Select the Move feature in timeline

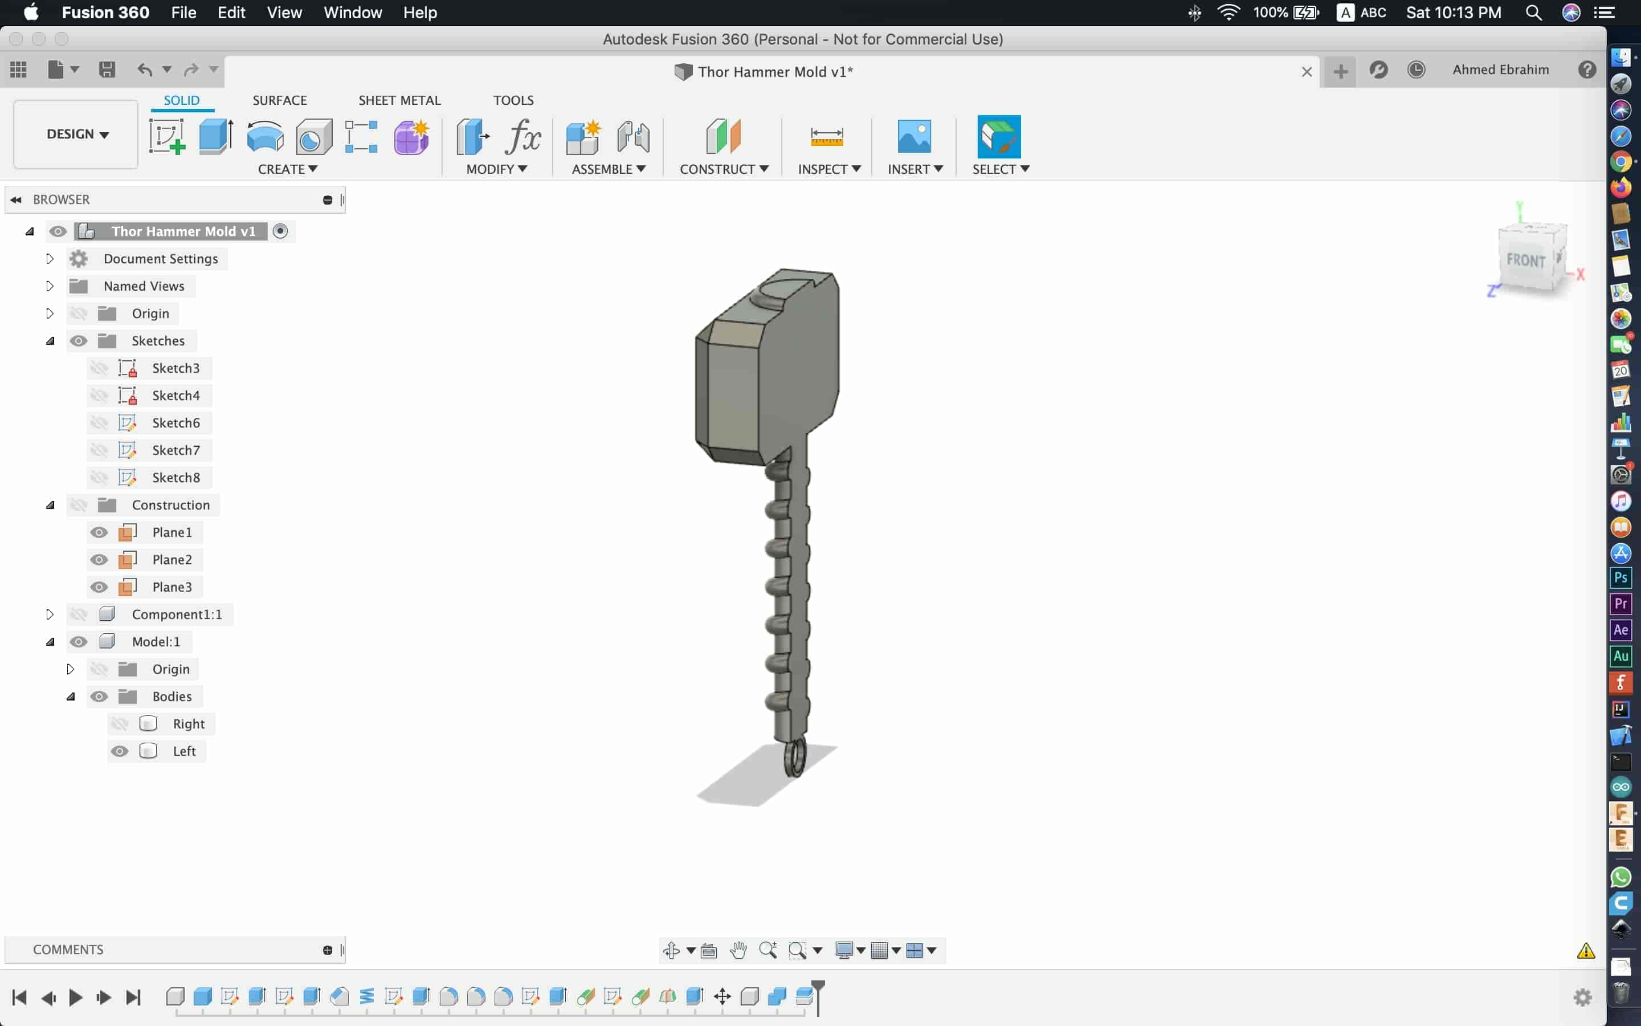pos(722,996)
